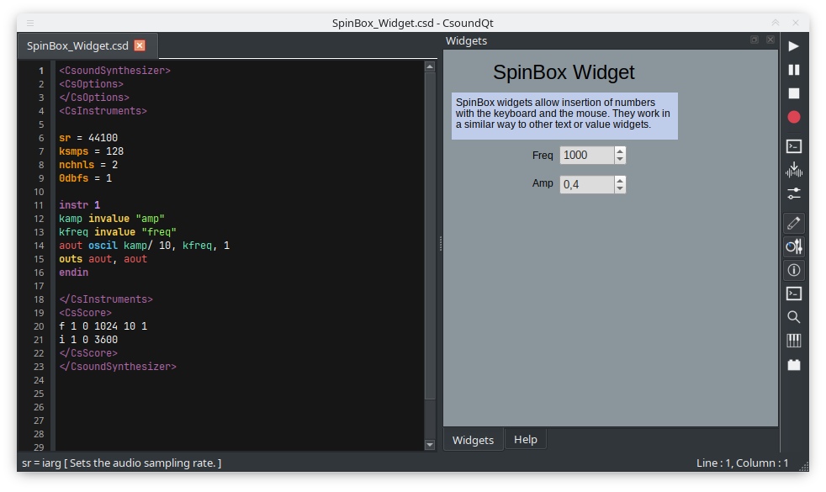Click the "f 1 0 1024 10 1" score line
Image resolution: width=826 pixels, height=492 pixels.
point(103,326)
